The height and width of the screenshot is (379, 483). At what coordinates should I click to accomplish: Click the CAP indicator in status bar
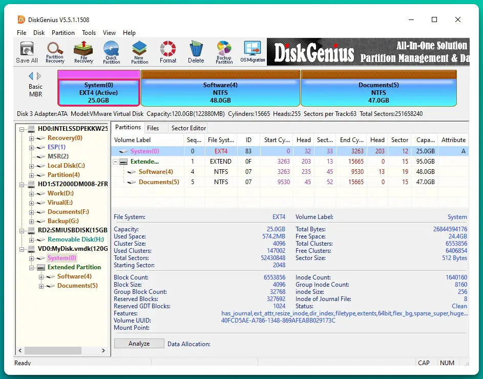pos(425,363)
